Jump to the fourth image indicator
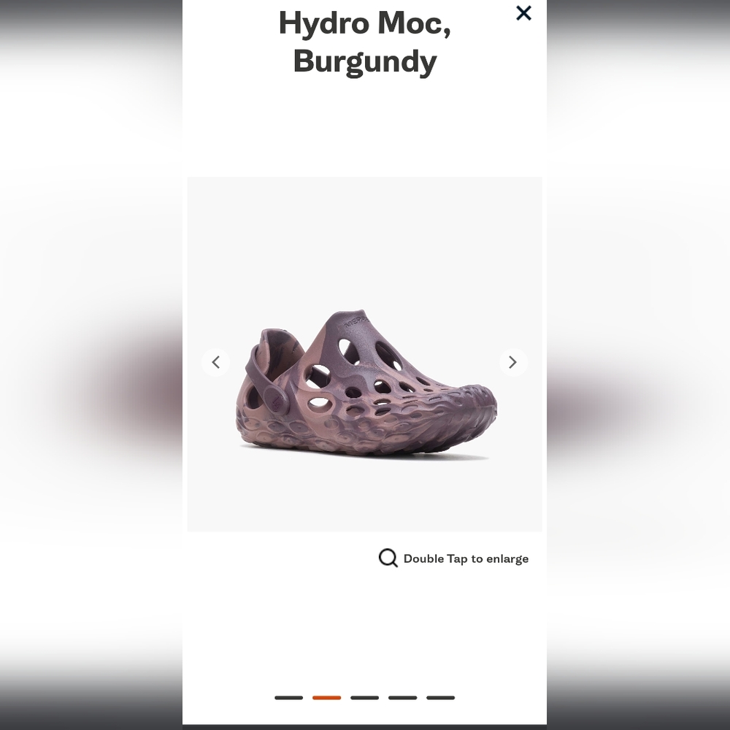Screen dimensions: 730x730 [x=403, y=697]
